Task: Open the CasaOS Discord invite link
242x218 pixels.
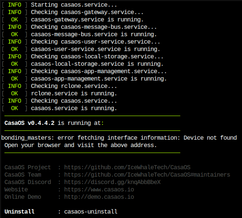Action: pyautogui.click(x=113, y=182)
